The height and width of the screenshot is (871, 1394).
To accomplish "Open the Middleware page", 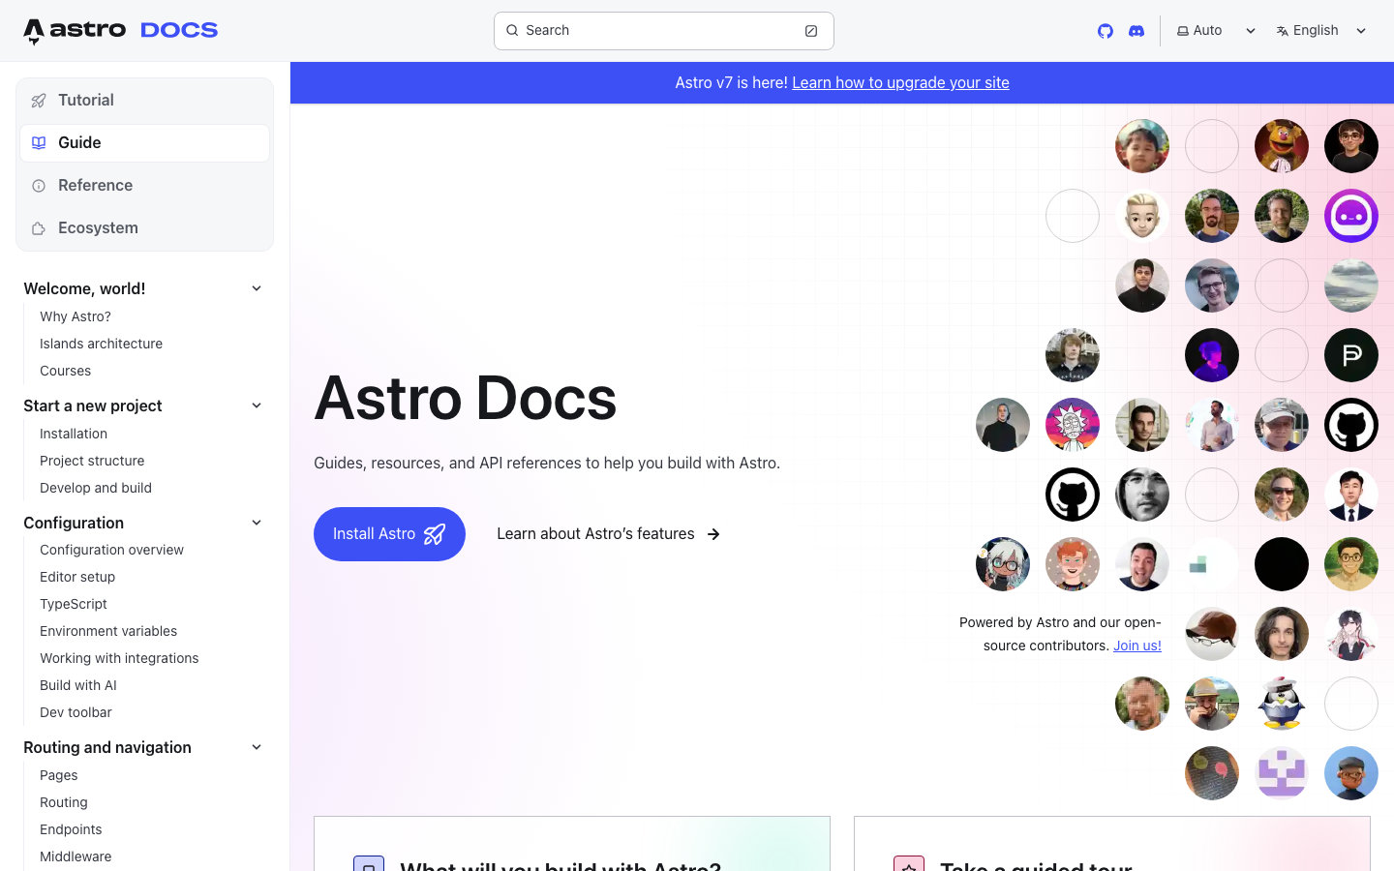I will (x=76, y=856).
